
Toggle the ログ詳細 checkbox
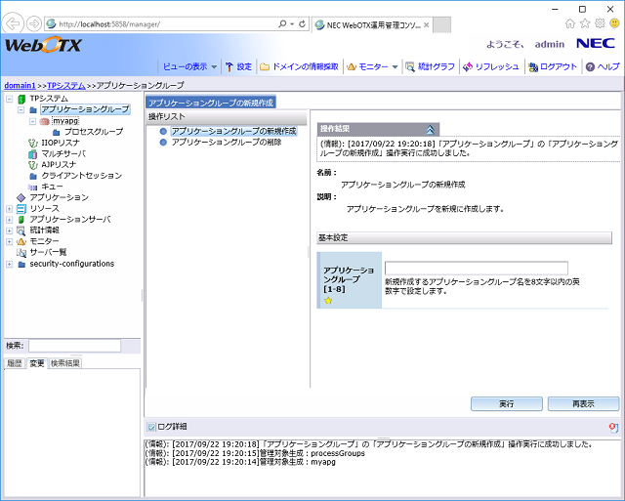coord(150,427)
